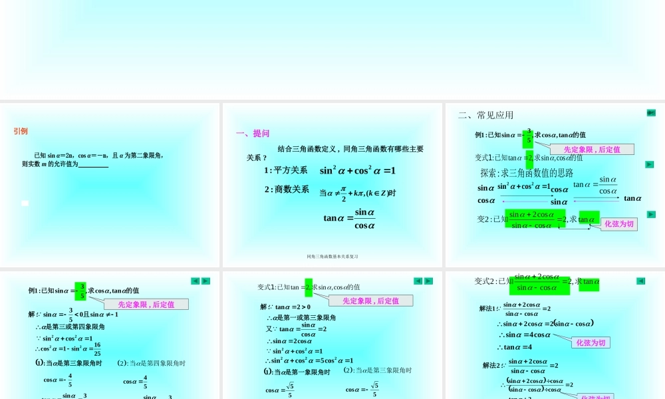Click the footer 同角三角函数基本关系复习
This screenshot has width=665, height=399.
(332, 257)
